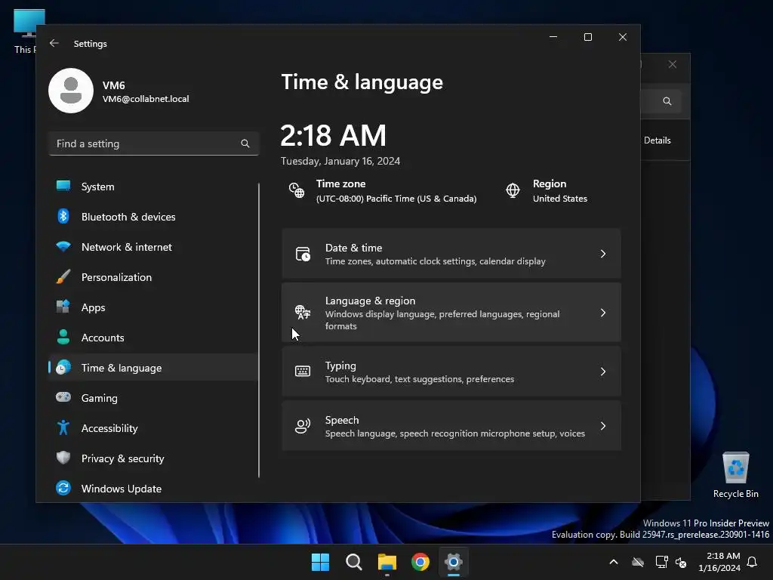Click the Language & region translate icon
Viewport: 773px width, 580px height.
point(303,312)
